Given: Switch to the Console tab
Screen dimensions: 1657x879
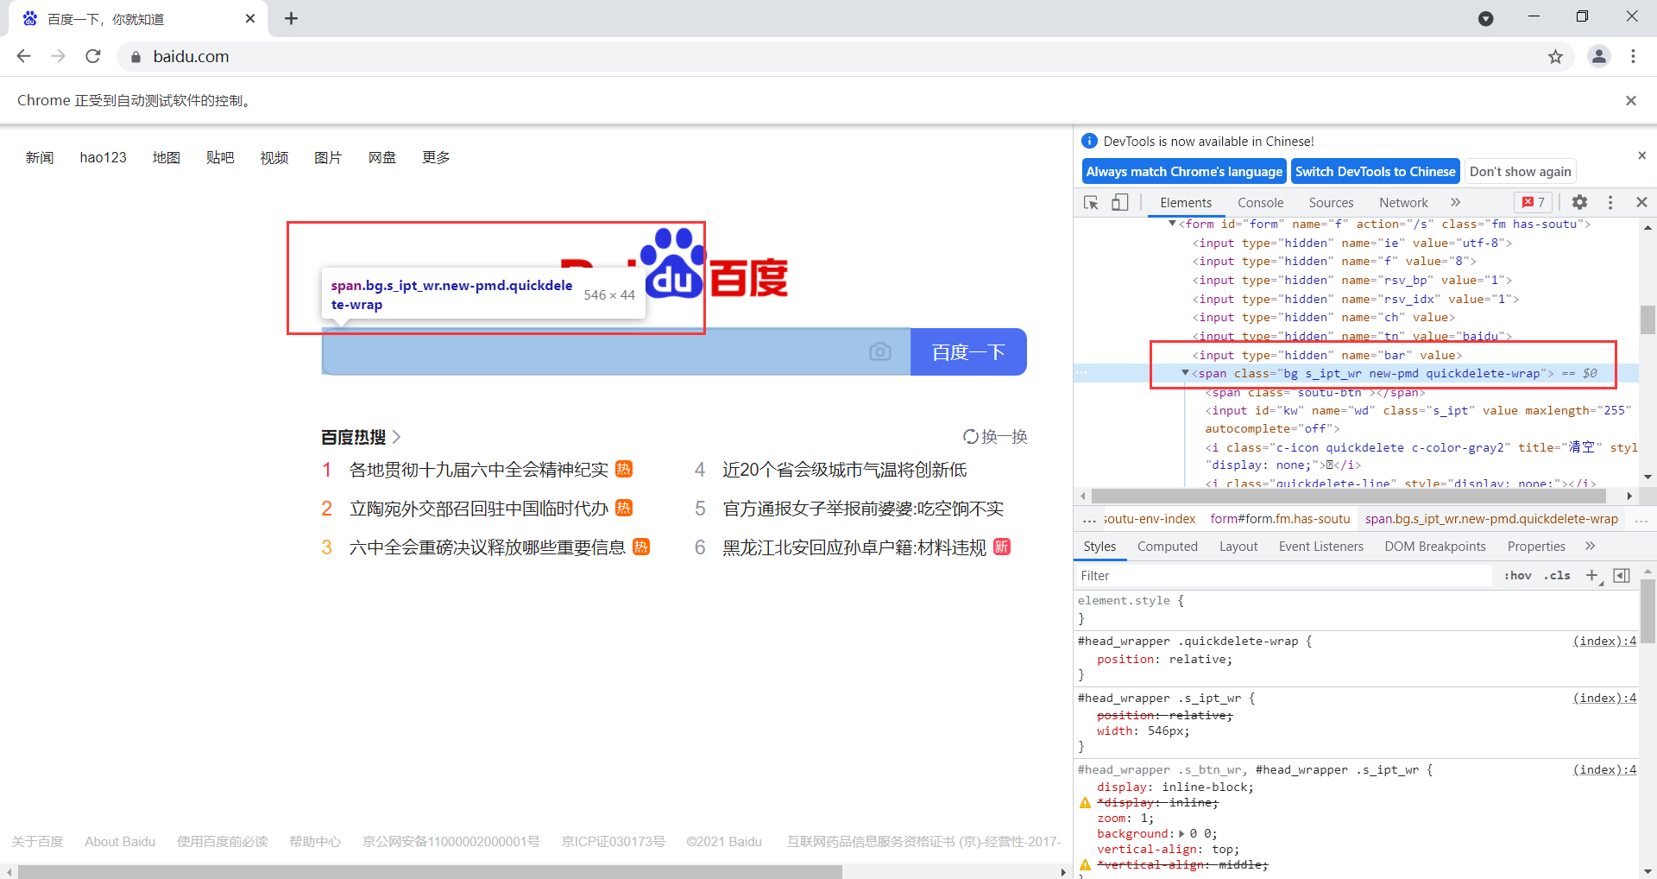Looking at the screenshot, I should (x=1260, y=202).
